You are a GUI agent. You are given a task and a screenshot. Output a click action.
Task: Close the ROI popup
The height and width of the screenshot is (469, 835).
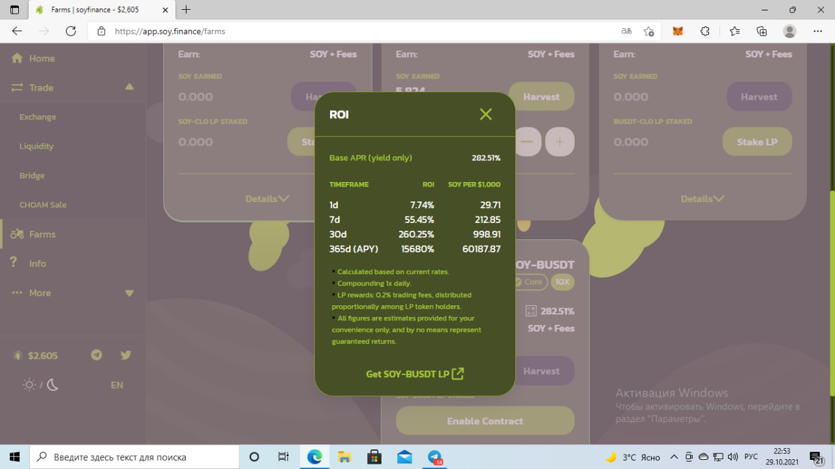click(x=485, y=114)
